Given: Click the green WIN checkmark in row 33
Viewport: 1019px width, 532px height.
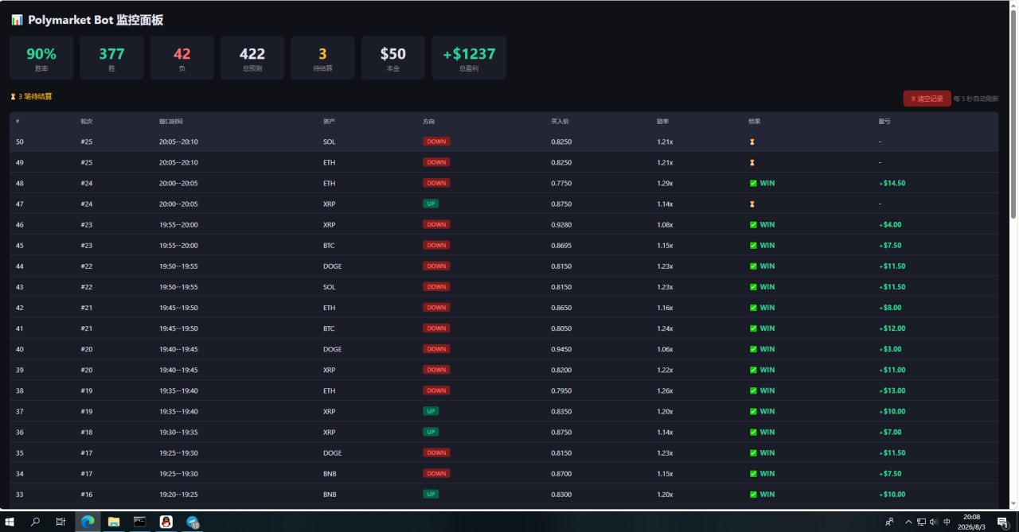Looking at the screenshot, I should coord(754,494).
